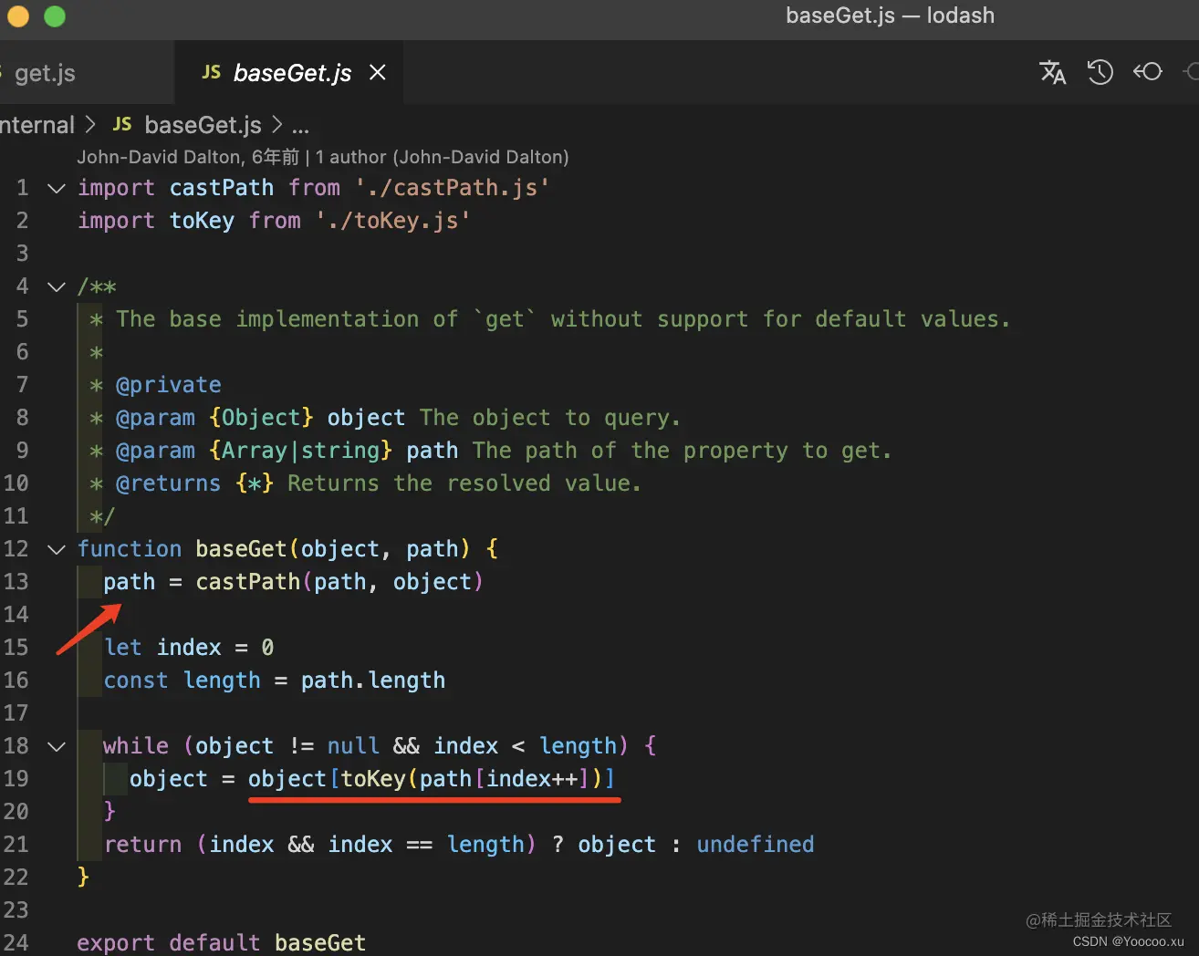Click 'toKey' call on line 19
The height and width of the screenshot is (956, 1199).
(373, 779)
